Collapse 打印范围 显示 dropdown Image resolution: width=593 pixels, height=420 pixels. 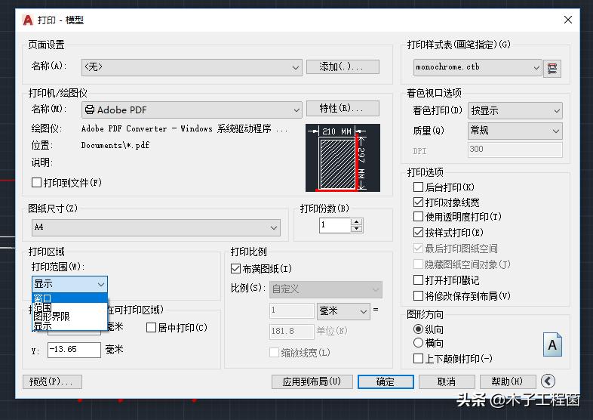tap(69, 284)
